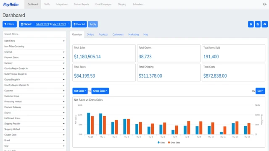Switch to the Orders tab
This screenshot has width=269, height=151.
coord(90,34)
